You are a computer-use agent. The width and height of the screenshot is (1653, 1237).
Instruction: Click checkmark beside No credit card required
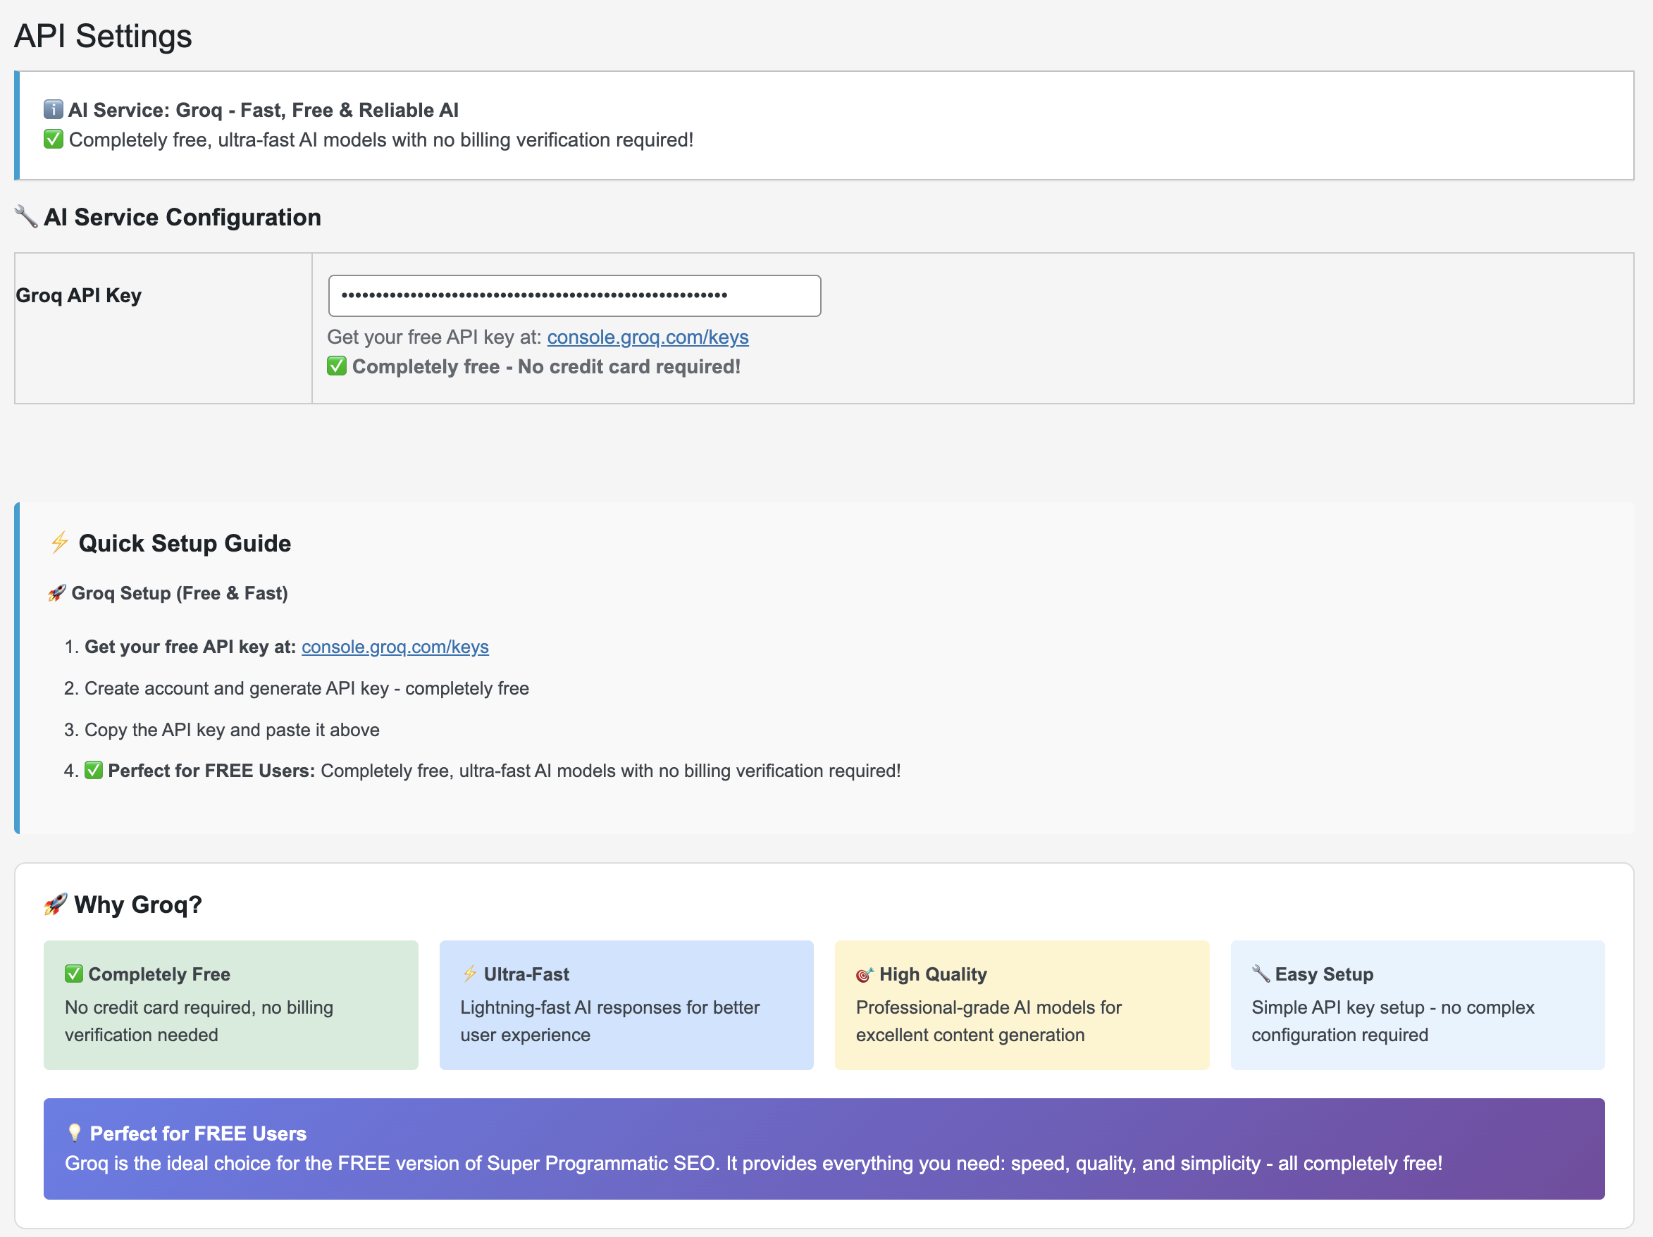[x=337, y=366]
